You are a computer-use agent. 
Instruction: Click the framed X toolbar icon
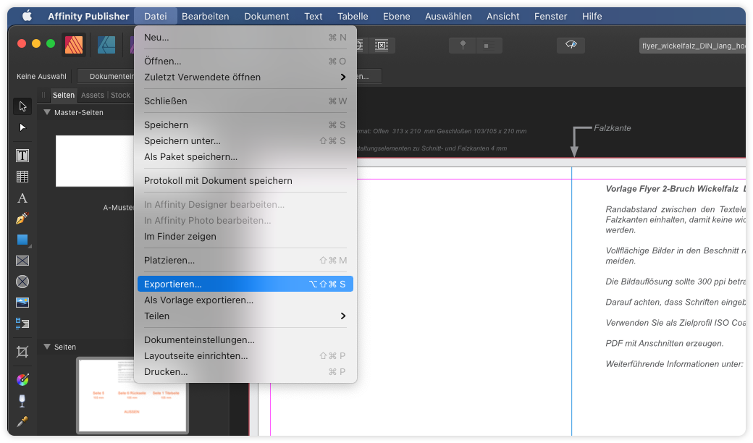click(x=382, y=45)
